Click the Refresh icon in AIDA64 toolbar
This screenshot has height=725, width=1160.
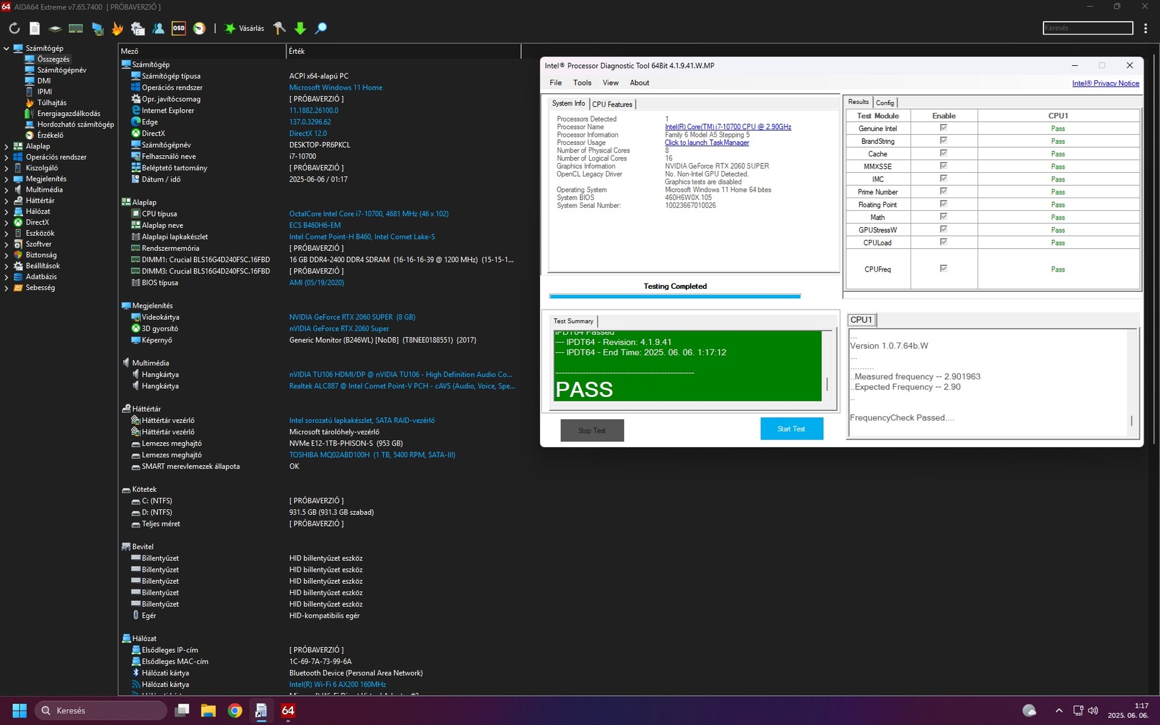tap(14, 28)
